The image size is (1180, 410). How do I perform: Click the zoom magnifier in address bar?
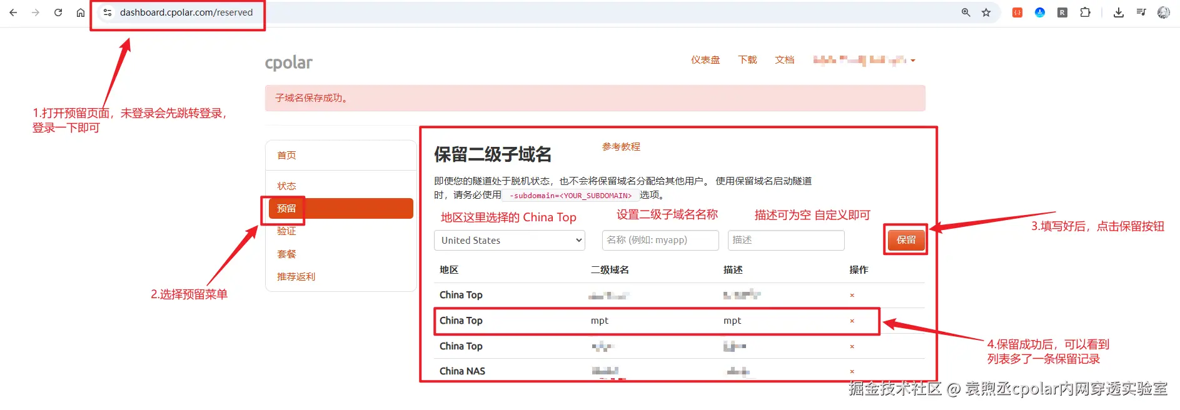click(x=966, y=12)
